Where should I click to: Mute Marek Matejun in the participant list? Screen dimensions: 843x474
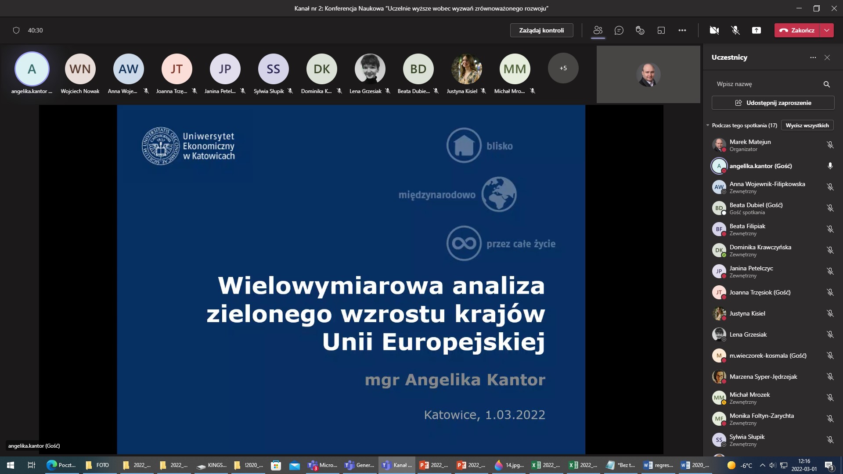click(830, 144)
